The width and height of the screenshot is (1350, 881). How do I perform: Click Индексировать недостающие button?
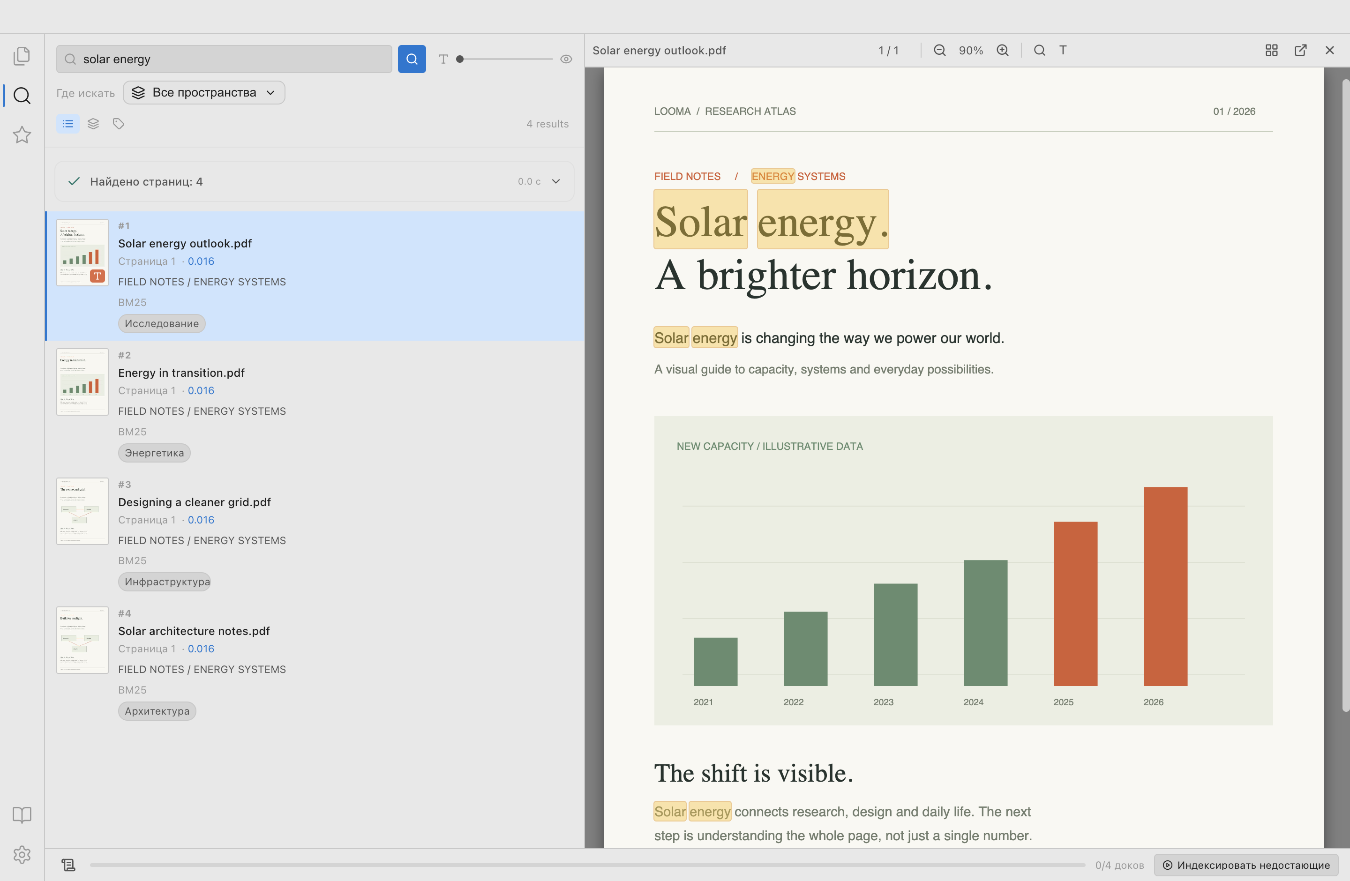pos(1246,865)
